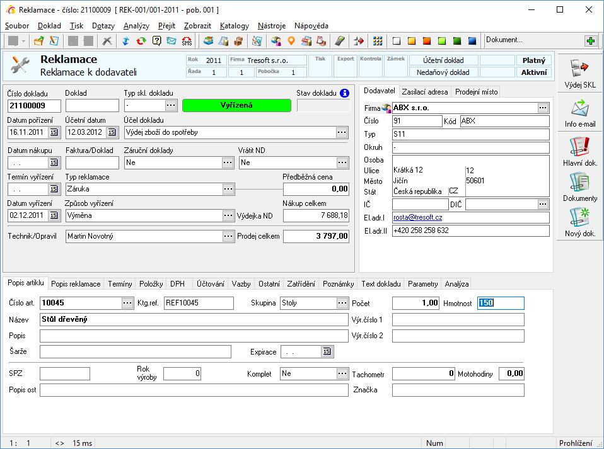Select the yellow color flag in toolbar
Screen dimensions: 604x449
click(x=412, y=41)
